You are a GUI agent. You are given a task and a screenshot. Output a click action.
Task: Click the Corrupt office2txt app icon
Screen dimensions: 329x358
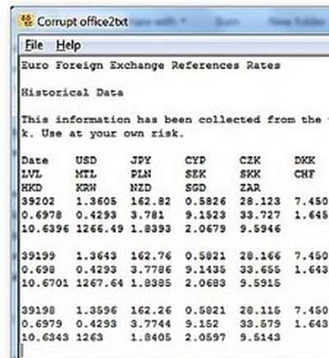(26, 21)
